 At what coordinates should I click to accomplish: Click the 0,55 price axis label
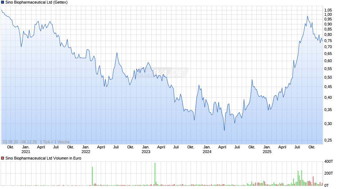(328, 69)
